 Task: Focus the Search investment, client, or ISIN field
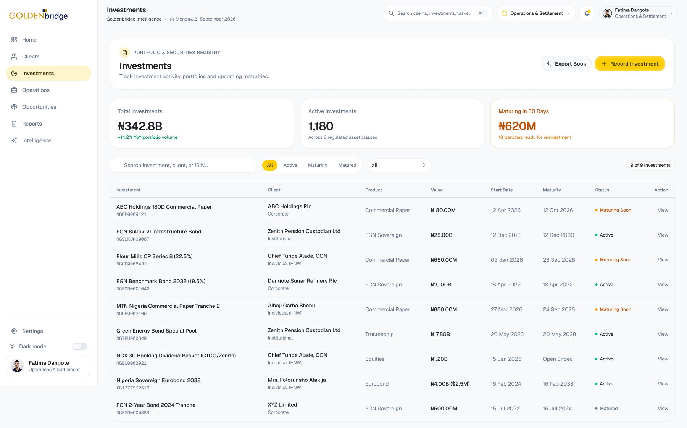(x=183, y=165)
